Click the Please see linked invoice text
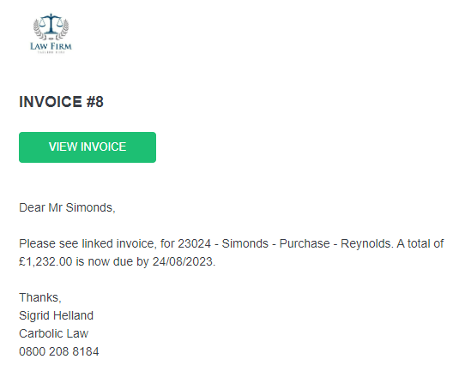Screen dimensions: 465x383 point(87,244)
